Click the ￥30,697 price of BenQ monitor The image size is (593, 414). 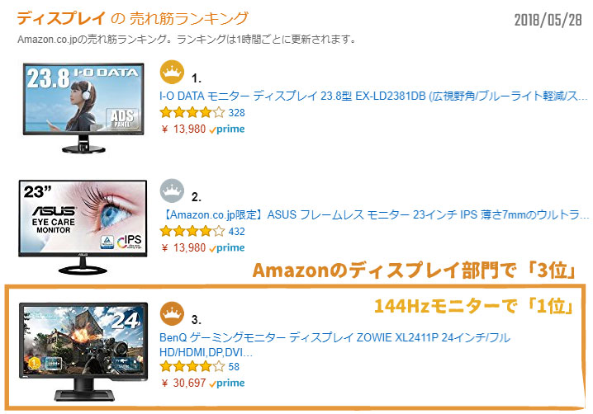pos(183,383)
